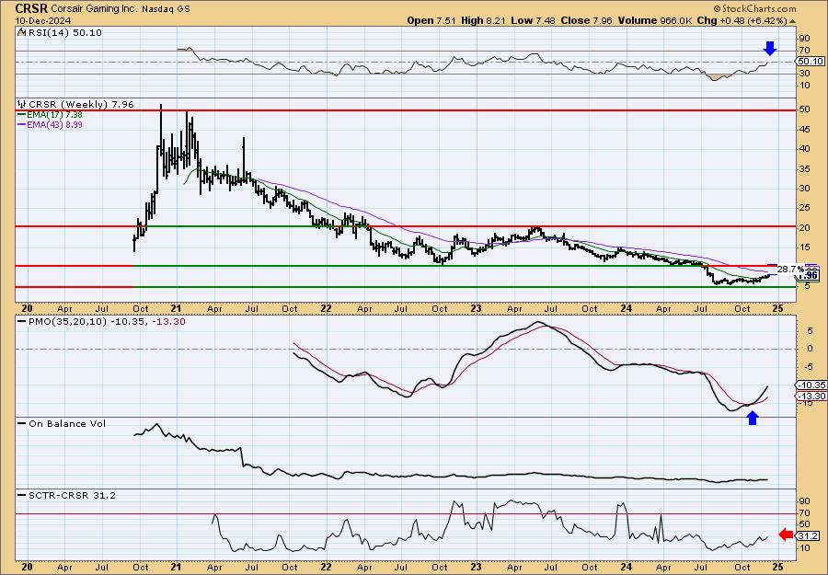Viewport: 828px width, 575px height.
Task: Click year 21 on price panel time axis
Action: (x=177, y=308)
